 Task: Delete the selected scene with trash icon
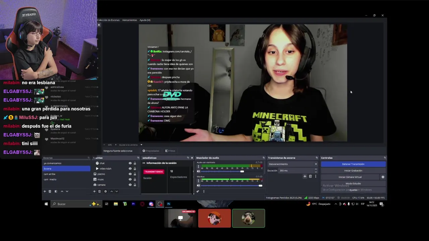50,191
